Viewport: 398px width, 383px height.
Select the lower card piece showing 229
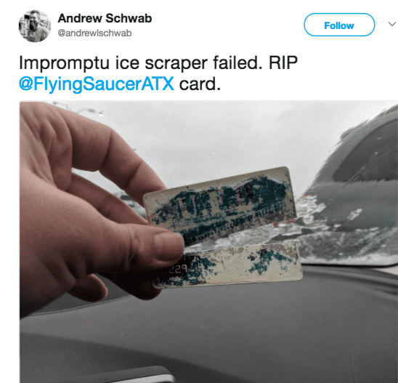coord(229,265)
